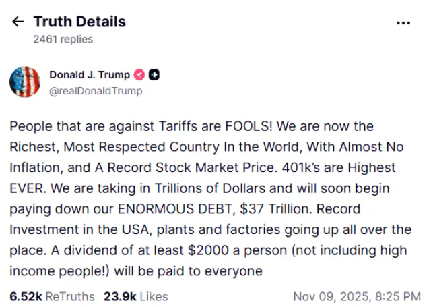Open the three-dot more options menu

tap(403, 22)
